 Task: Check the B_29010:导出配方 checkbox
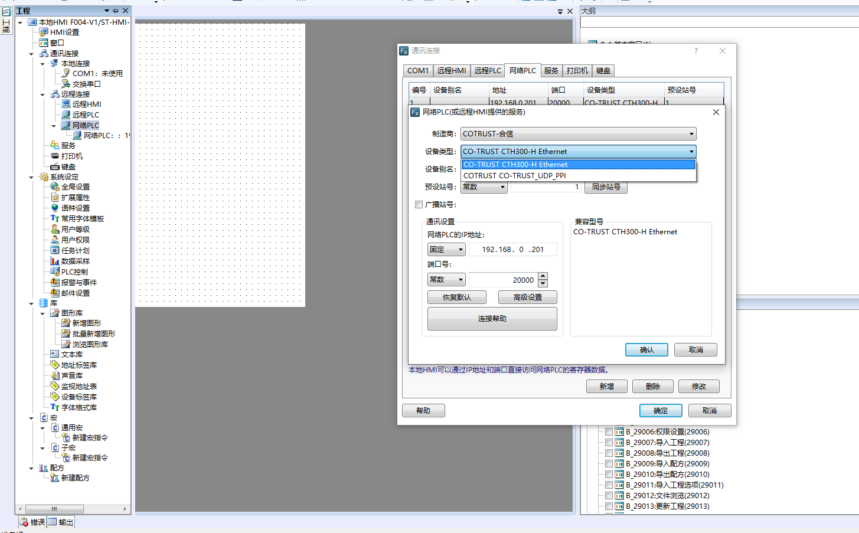[609, 475]
